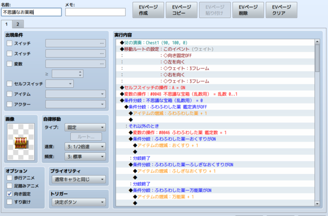Select the 条件分岐：ふわふわした薬ーふしぎなおくすりがON row
328x216 pixels.
pos(215,165)
